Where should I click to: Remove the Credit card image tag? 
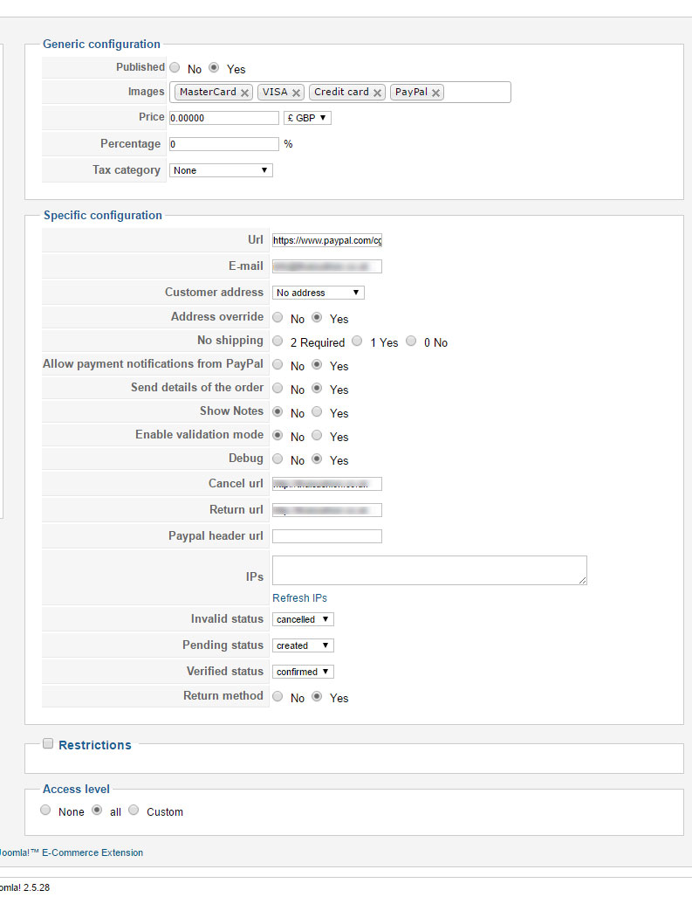pos(378,93)
